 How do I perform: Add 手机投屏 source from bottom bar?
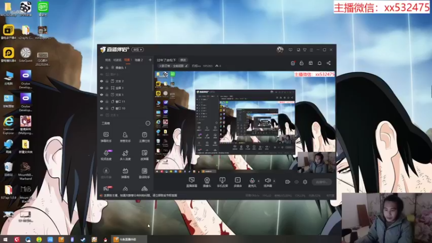(x=222, y=182)
